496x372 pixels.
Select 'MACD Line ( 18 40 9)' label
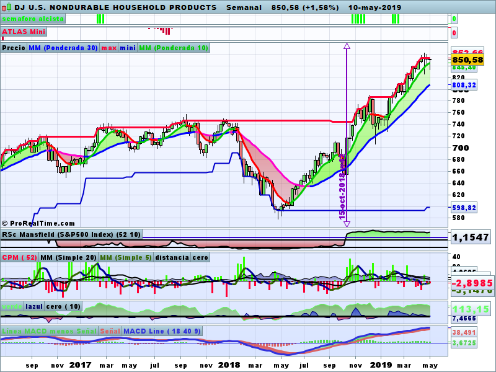click(x=162, y=331)
